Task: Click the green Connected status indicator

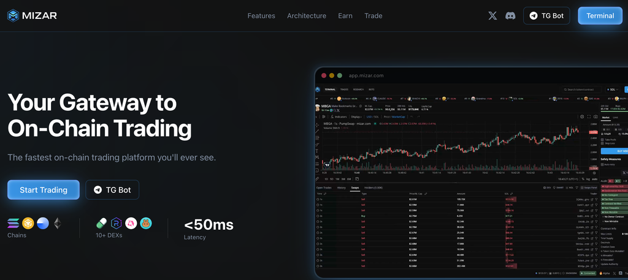Action: [x=588, y=273]
